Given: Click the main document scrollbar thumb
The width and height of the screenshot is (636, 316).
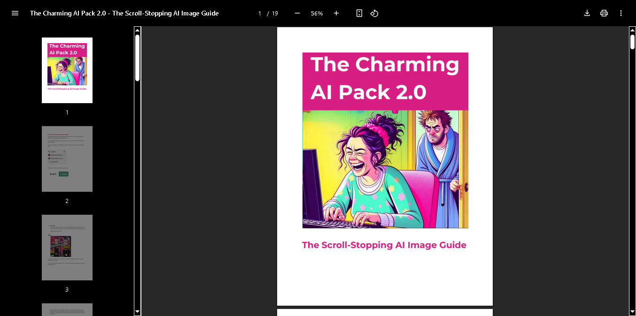Looking at the screenshot, I should (633, 42).
